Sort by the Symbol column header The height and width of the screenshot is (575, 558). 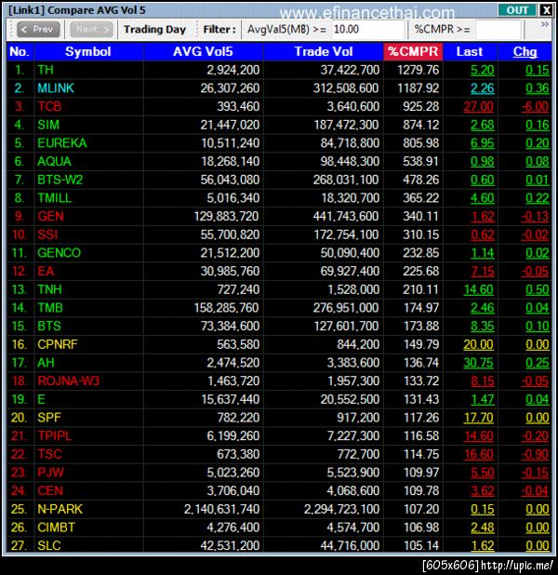click(88, 52)
